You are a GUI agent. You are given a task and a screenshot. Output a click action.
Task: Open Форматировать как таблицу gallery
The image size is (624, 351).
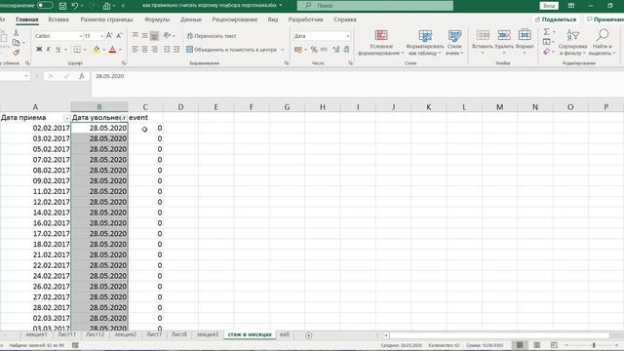click(425, 43)
